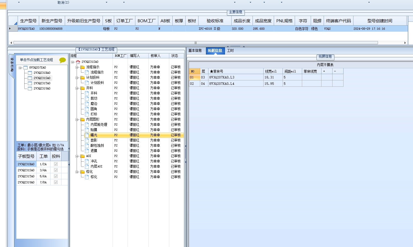
Task: Click folder icon beside AOI group
Action: [x=82, y=156]
